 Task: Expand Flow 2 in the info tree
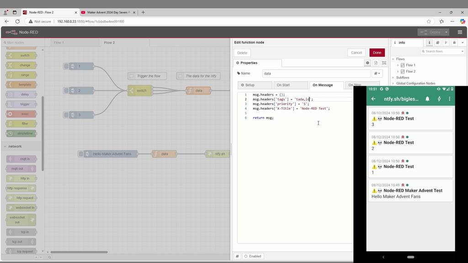pyautogui.click(x=398, y=72)
